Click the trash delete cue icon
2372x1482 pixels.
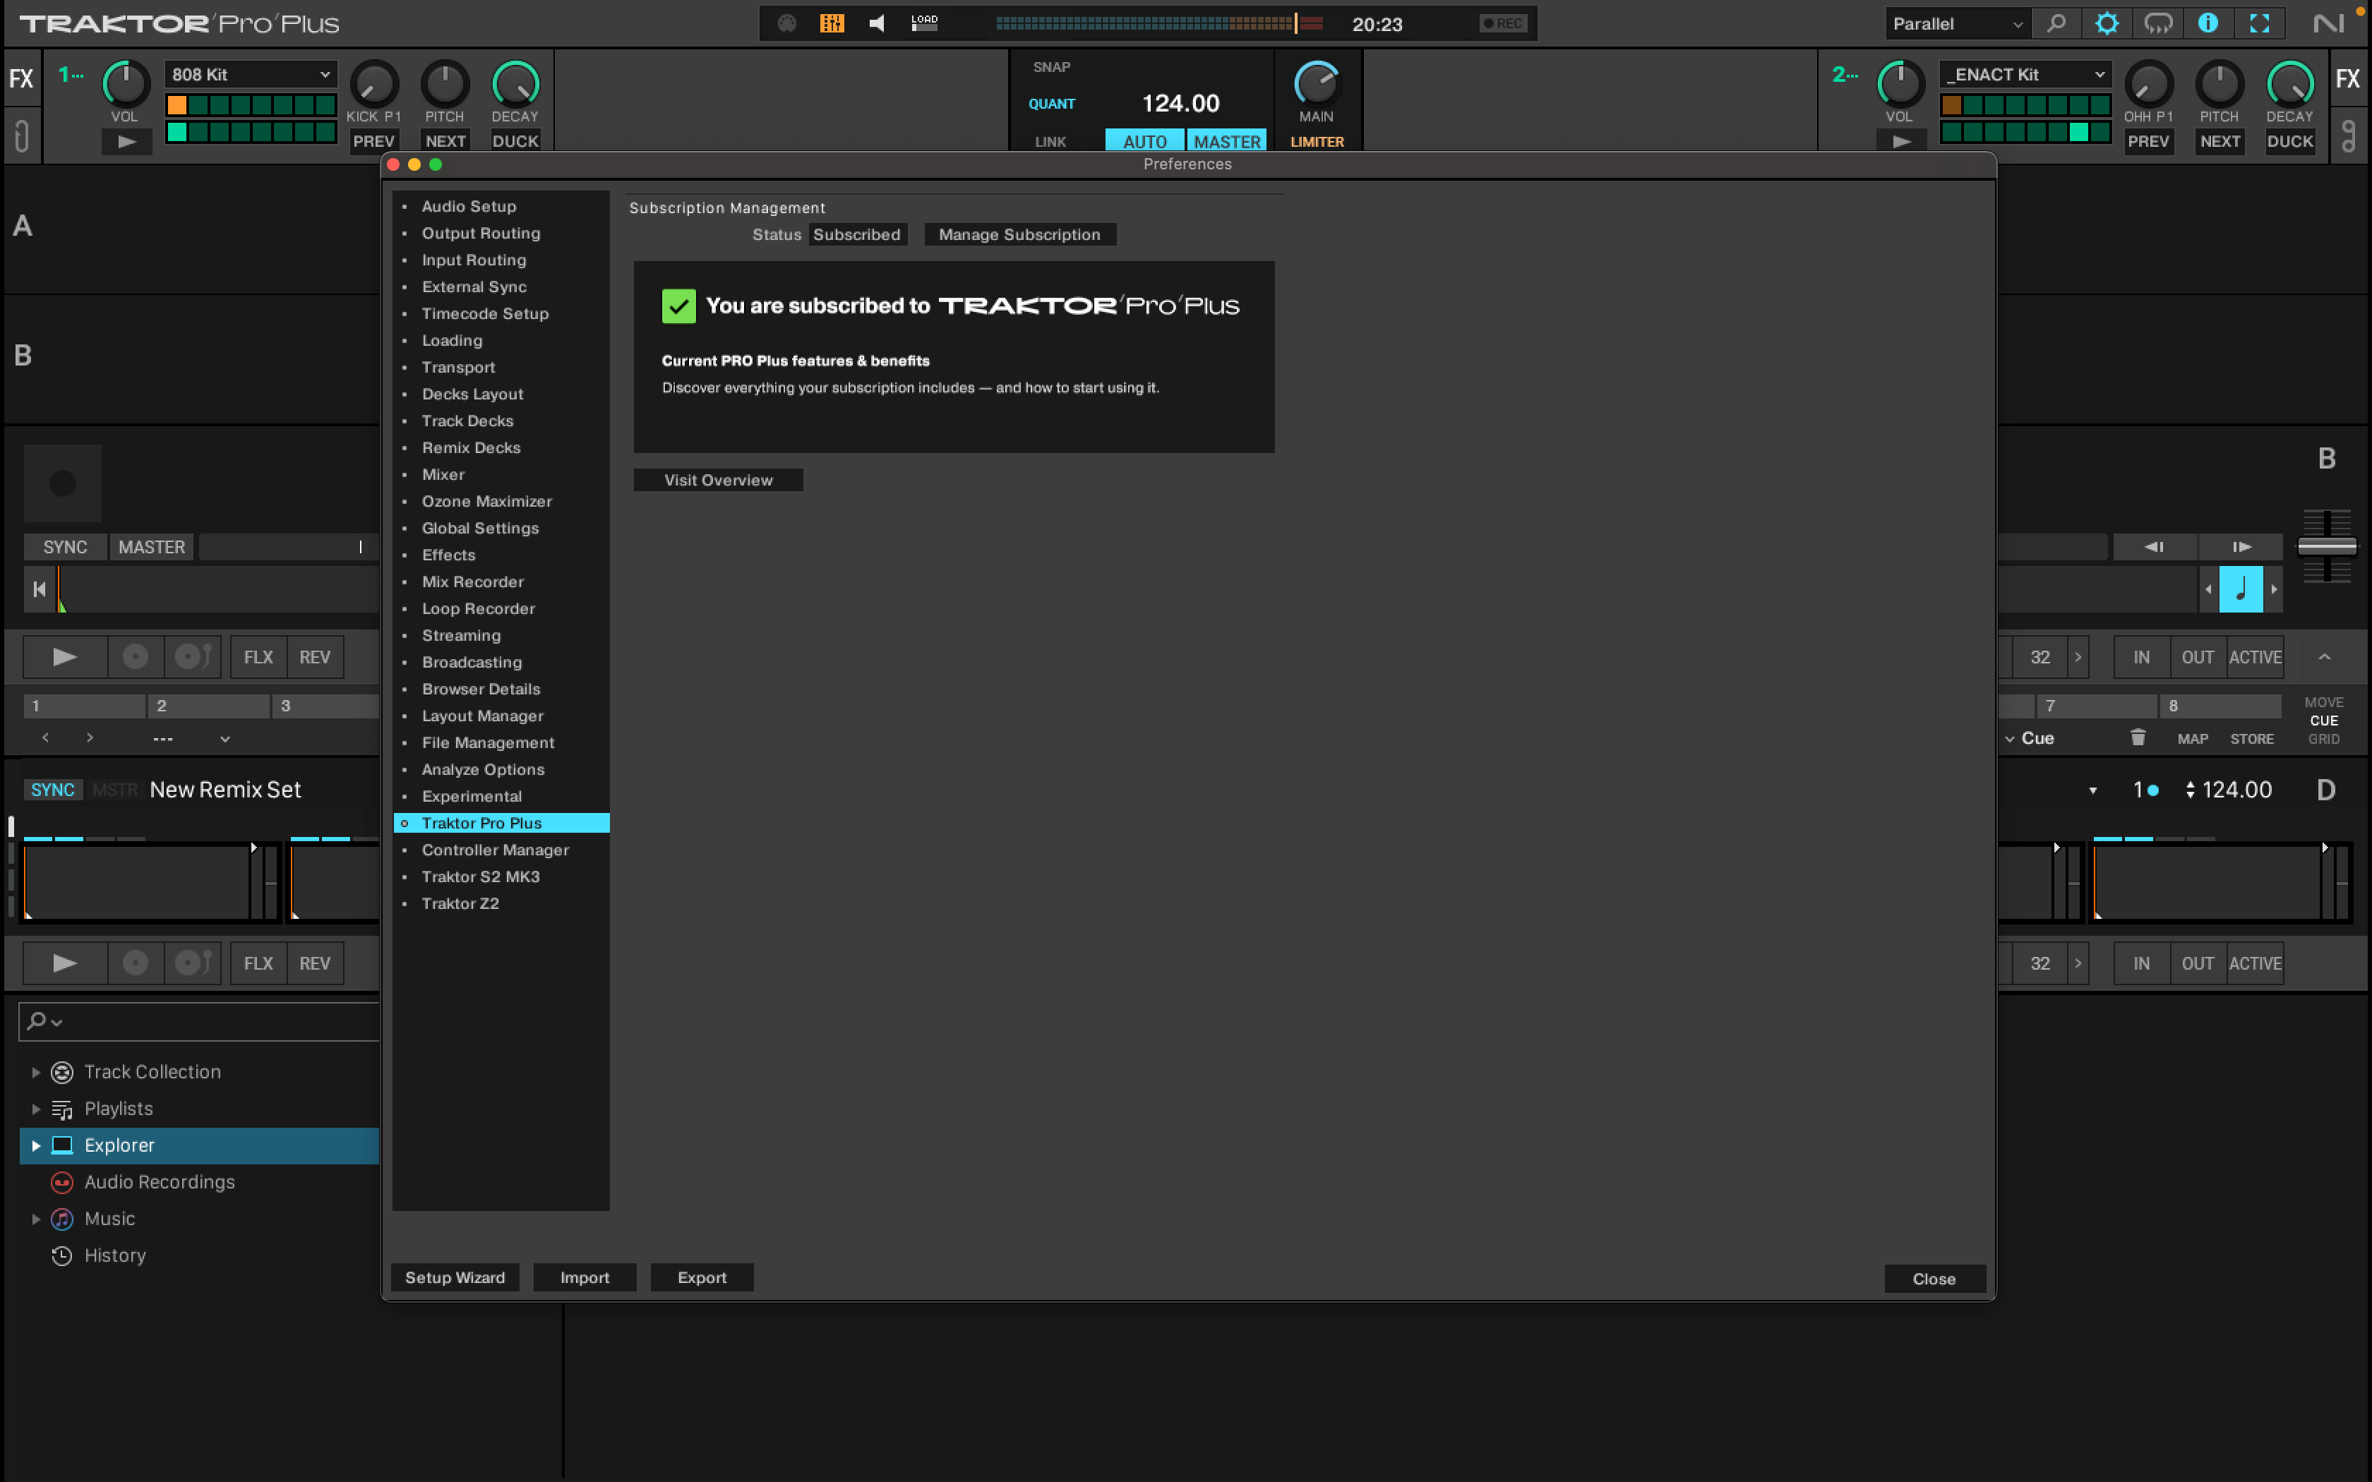coord(2138,738)
